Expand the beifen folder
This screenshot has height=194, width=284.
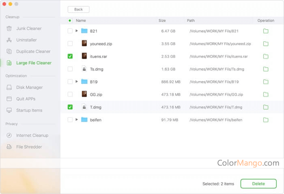tap(77, 120)
